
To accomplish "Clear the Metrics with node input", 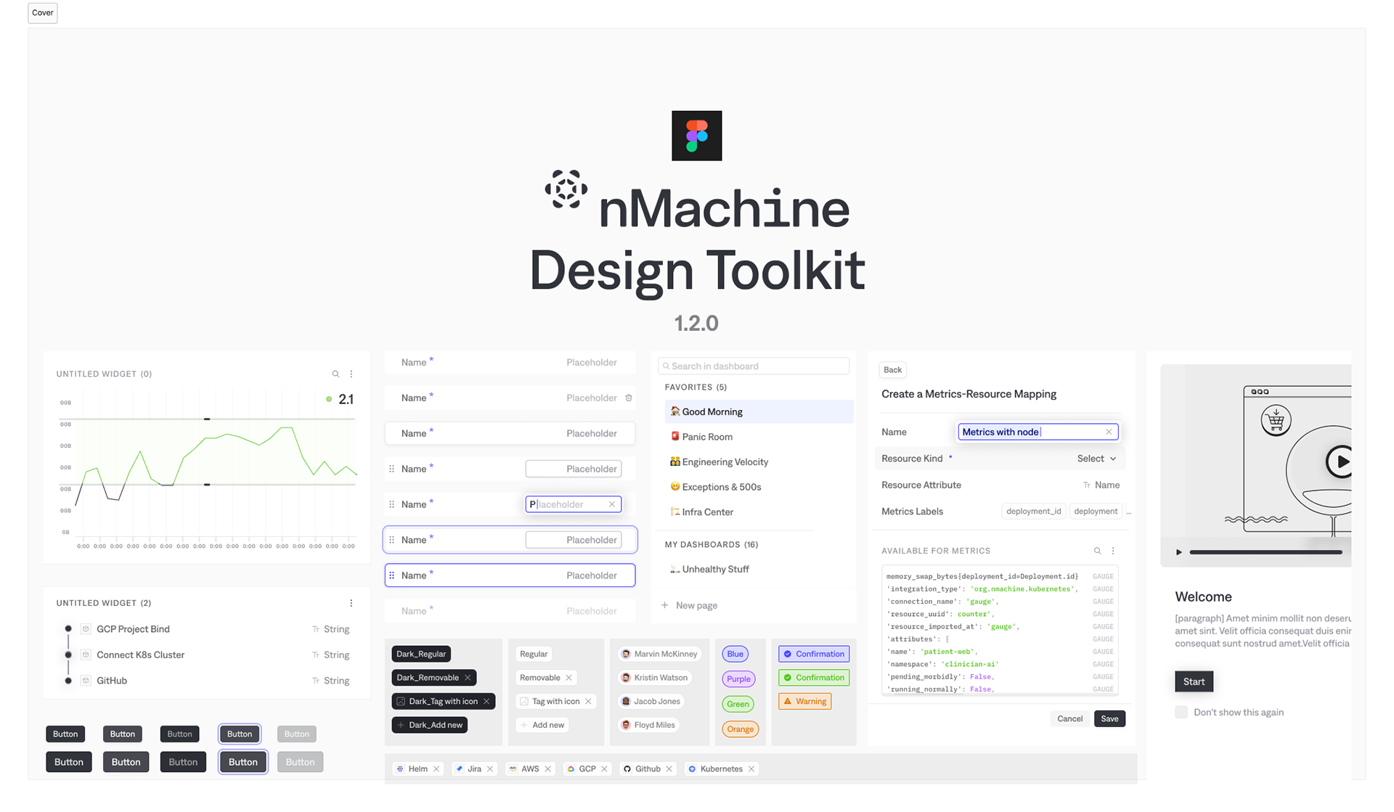I will 1109,432.
